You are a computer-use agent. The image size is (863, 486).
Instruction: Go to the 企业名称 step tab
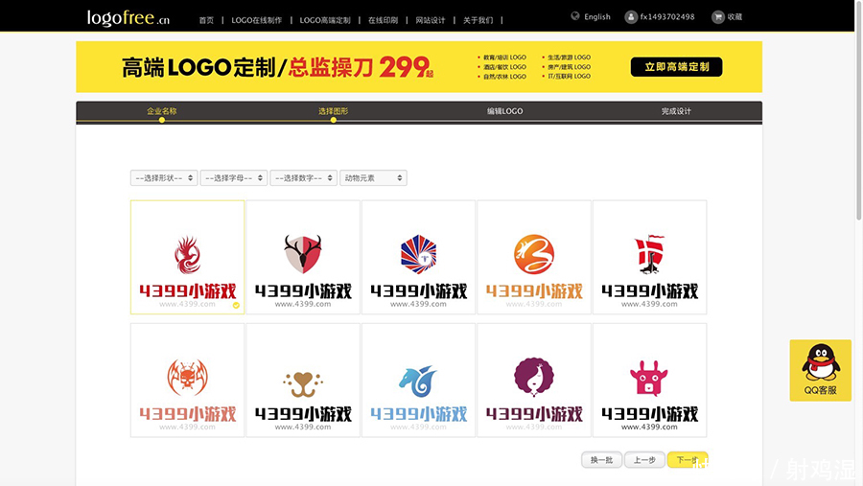point(162,111)
